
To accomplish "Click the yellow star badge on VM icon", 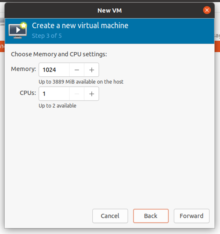I will 24,25.
